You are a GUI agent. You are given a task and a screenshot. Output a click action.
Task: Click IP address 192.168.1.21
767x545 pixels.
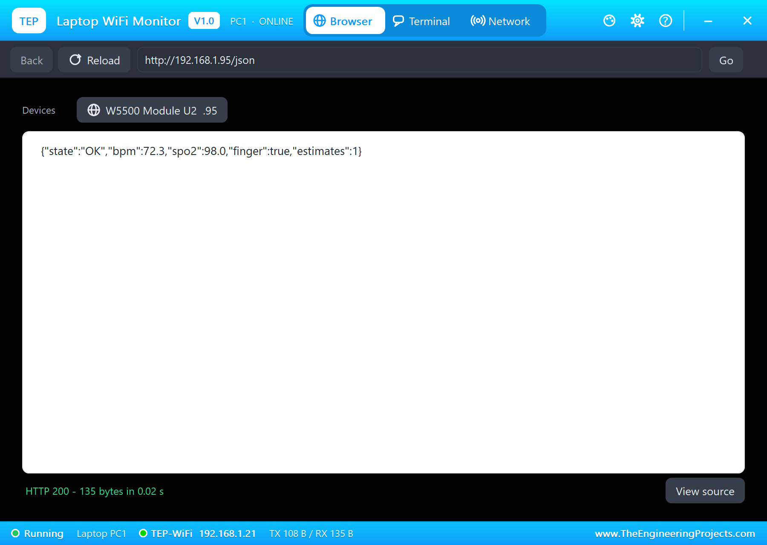coord(228,534)
